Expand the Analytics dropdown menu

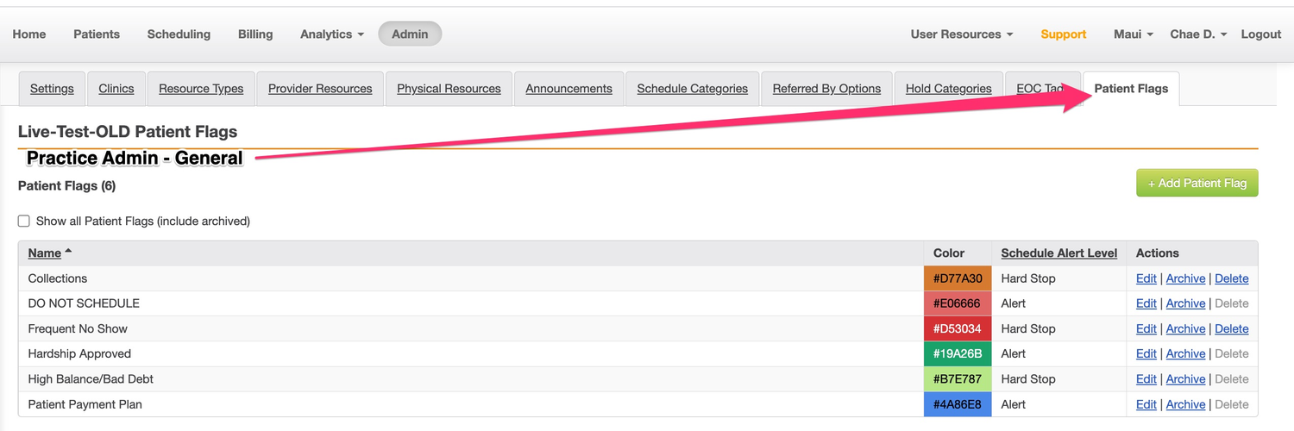(331, 34)
